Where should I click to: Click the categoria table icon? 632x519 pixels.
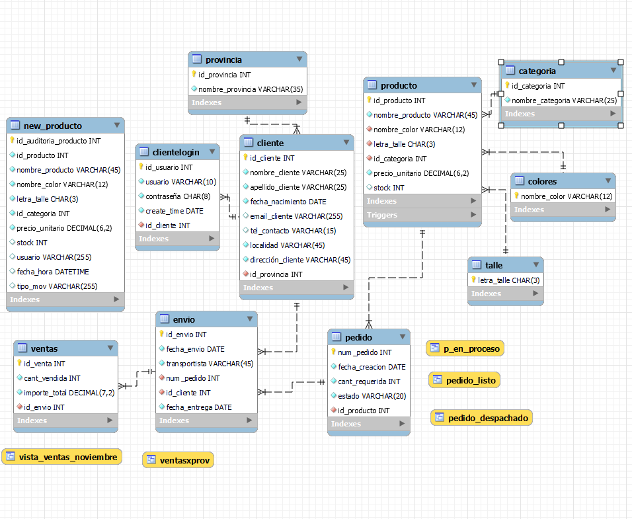click(x=510, y=71)
